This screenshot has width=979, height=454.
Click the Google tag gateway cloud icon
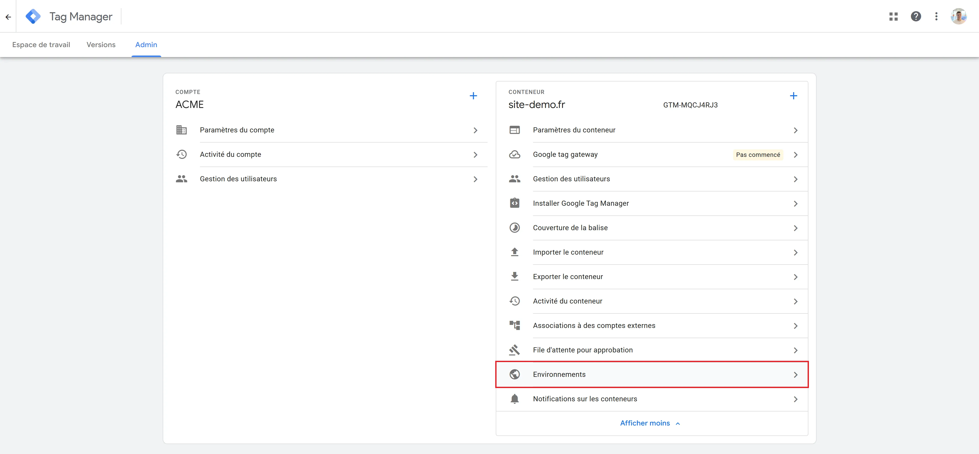tap(515, 155)
